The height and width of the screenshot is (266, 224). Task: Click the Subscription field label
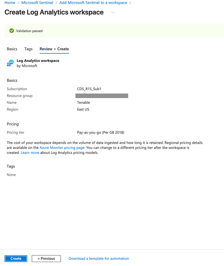17,89
